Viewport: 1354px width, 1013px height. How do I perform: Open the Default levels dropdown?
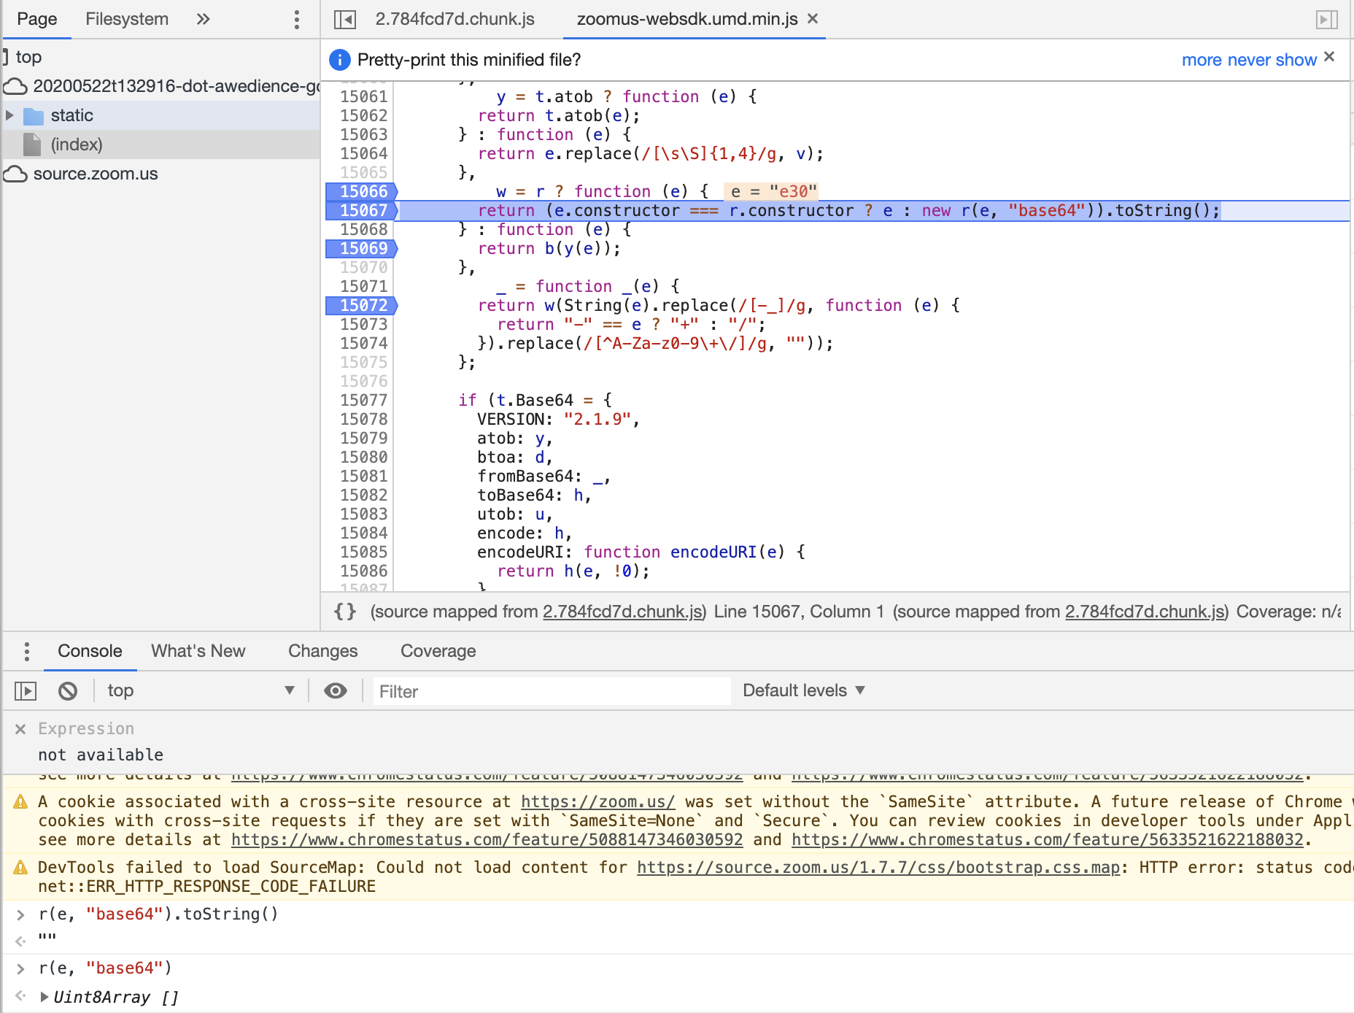tap(803, 690)
